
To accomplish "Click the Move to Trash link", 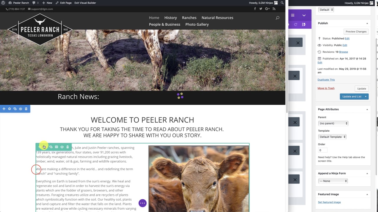I will pos(326,88).
